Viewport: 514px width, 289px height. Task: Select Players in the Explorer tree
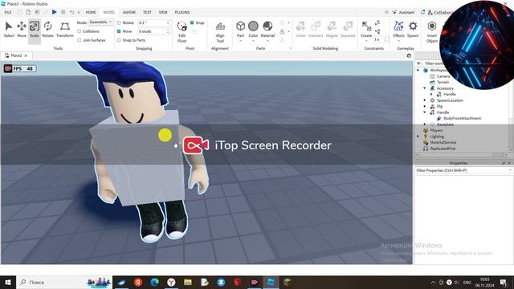click(436, 130)
